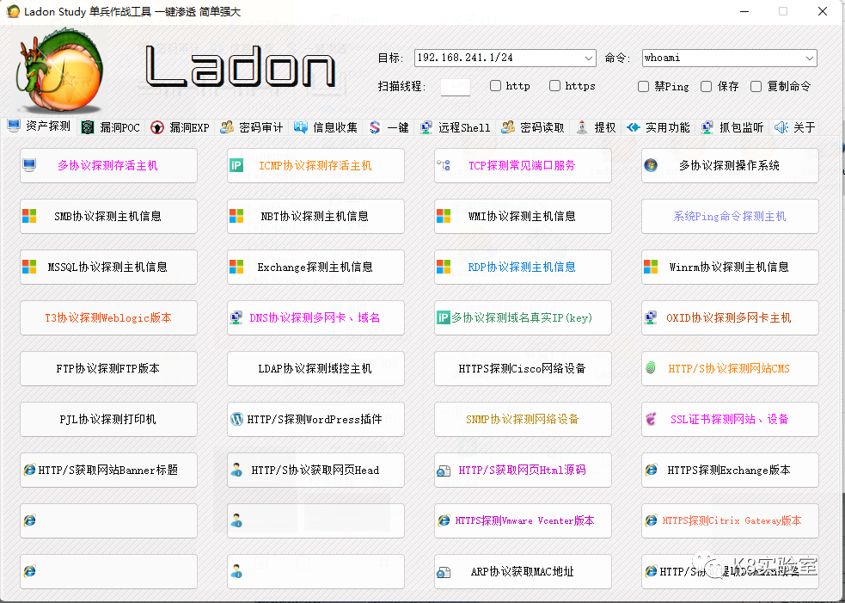The width and height of the screenshot is (845, 603).
Task: Open the 实用功能 tab
Action: click(658, 127)
